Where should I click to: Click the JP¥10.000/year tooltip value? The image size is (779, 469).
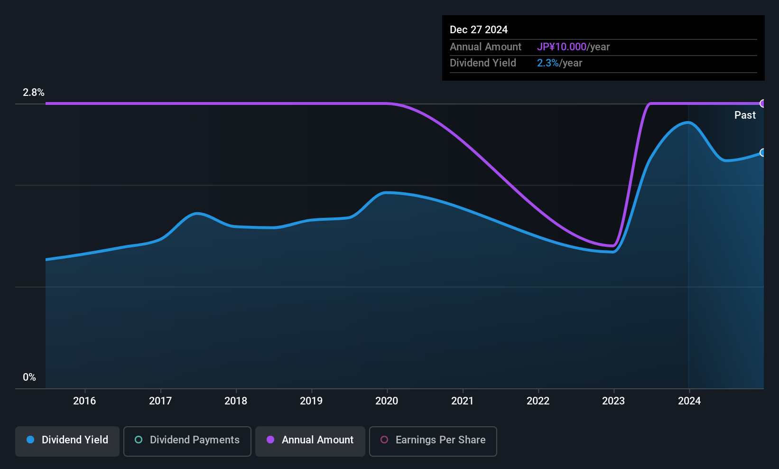point(573,47)
